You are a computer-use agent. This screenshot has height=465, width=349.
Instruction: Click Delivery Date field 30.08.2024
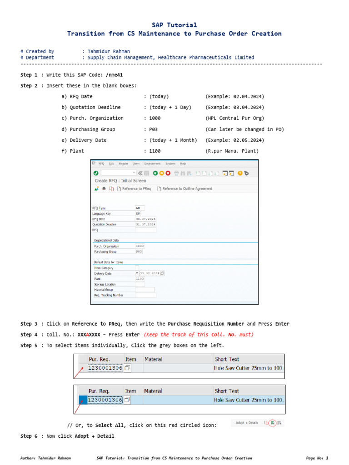[150, 273]
